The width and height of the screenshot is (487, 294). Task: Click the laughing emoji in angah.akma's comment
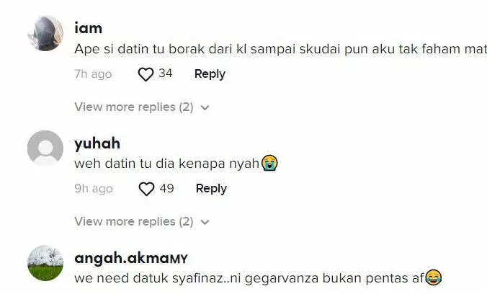pos(433,277)
